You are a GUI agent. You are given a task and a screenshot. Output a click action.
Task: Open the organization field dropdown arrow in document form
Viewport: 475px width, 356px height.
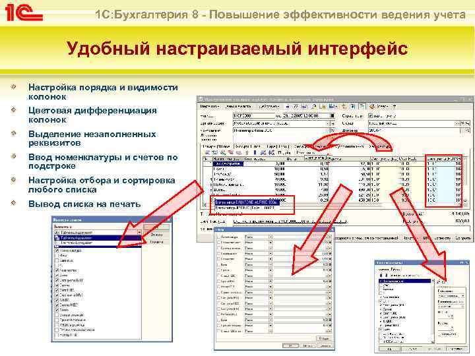click(x=329, y=123)
